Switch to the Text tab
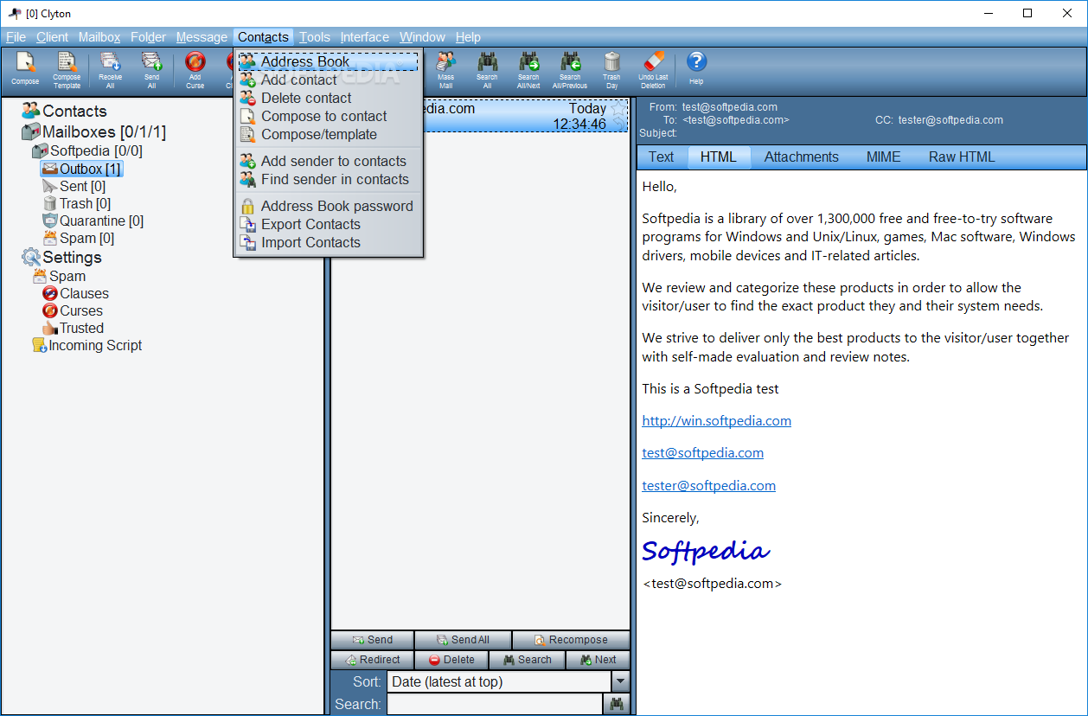 pyautogui.click(x=661, y=157)
